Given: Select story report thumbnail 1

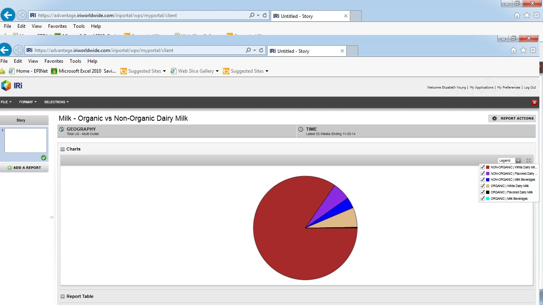Looking at the screenshot, I should (25, 140).
